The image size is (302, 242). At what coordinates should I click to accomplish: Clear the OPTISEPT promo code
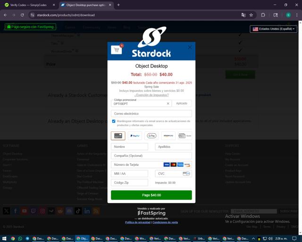tap(168, 104)
